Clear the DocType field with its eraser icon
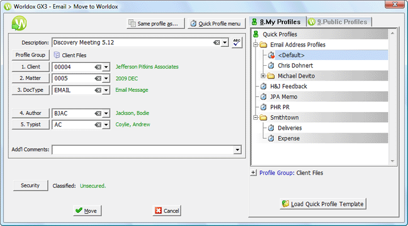Viewport: 408px width, 226px height. 98,90
